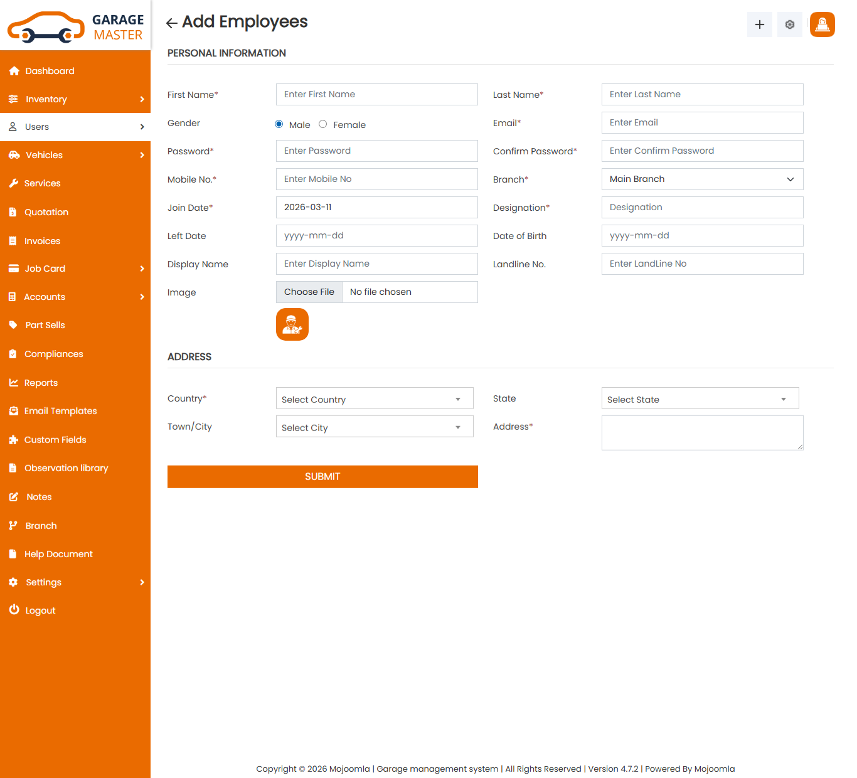Click the Services wrench icon
The image size is (857, 778).
pyautogui.click(x=14, y=183)
